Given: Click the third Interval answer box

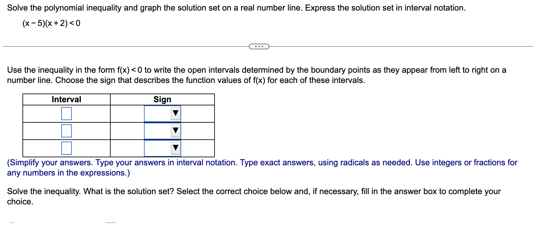Looking at the screenshot, I should (x=66, y=148).
